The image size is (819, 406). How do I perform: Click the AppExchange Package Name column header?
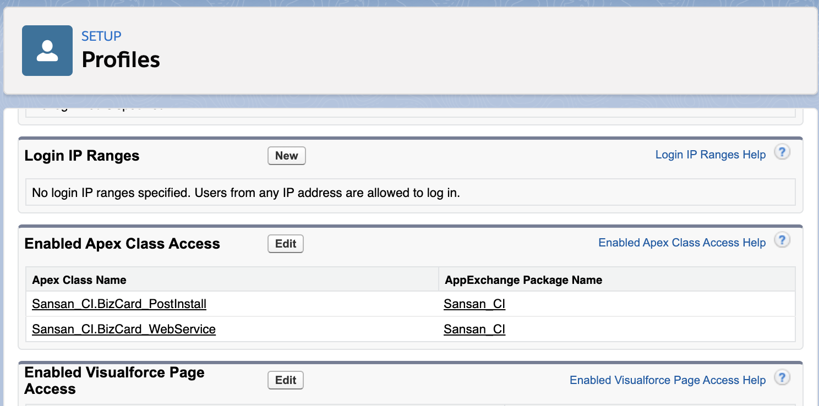point(523,280)
